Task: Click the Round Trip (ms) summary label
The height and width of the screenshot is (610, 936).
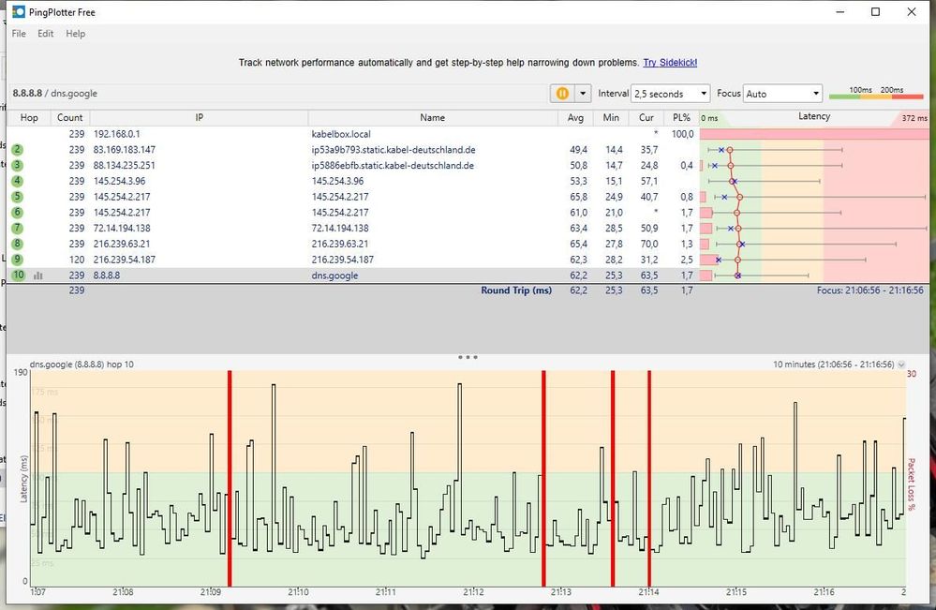Action: (x=516, y=290)
